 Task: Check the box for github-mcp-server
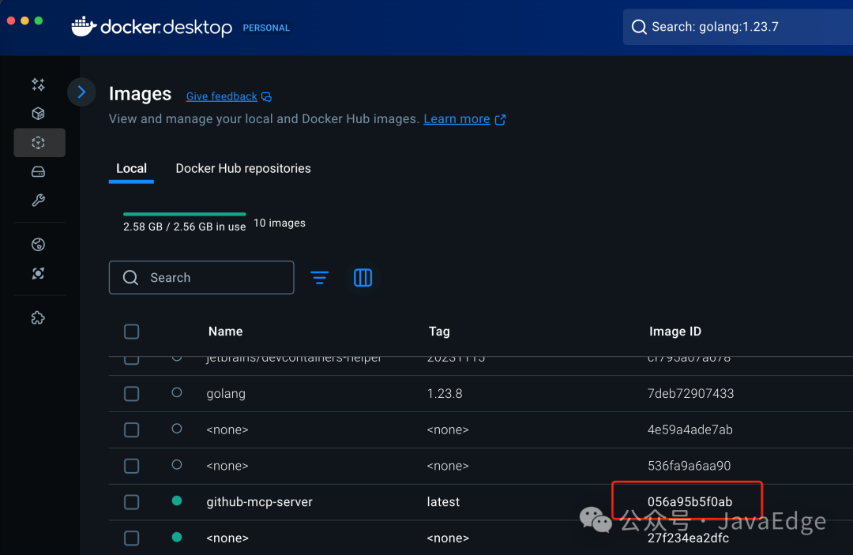point(132,502)
